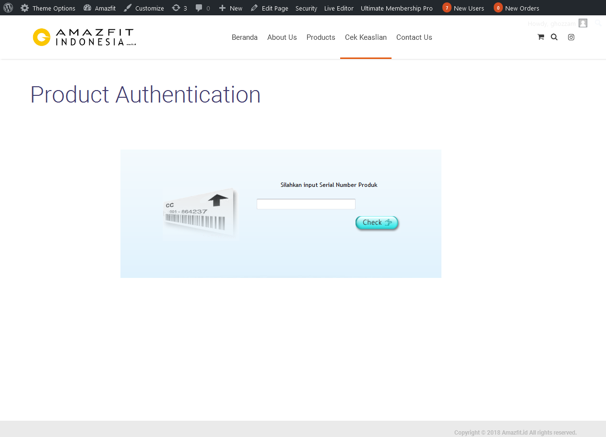The height and width of the screenshot is (437, 606).
Task: Click the WordPress logo icon
Action: pos(8,8)
